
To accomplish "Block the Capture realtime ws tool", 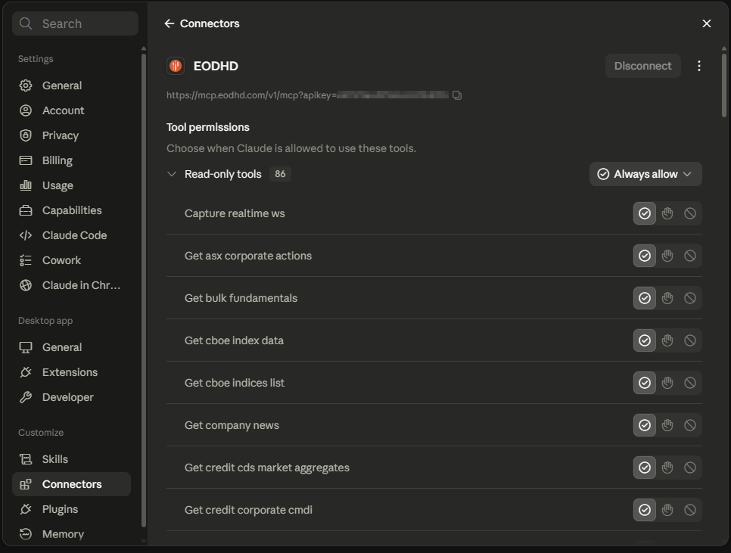I will click(x=690, y=213).
